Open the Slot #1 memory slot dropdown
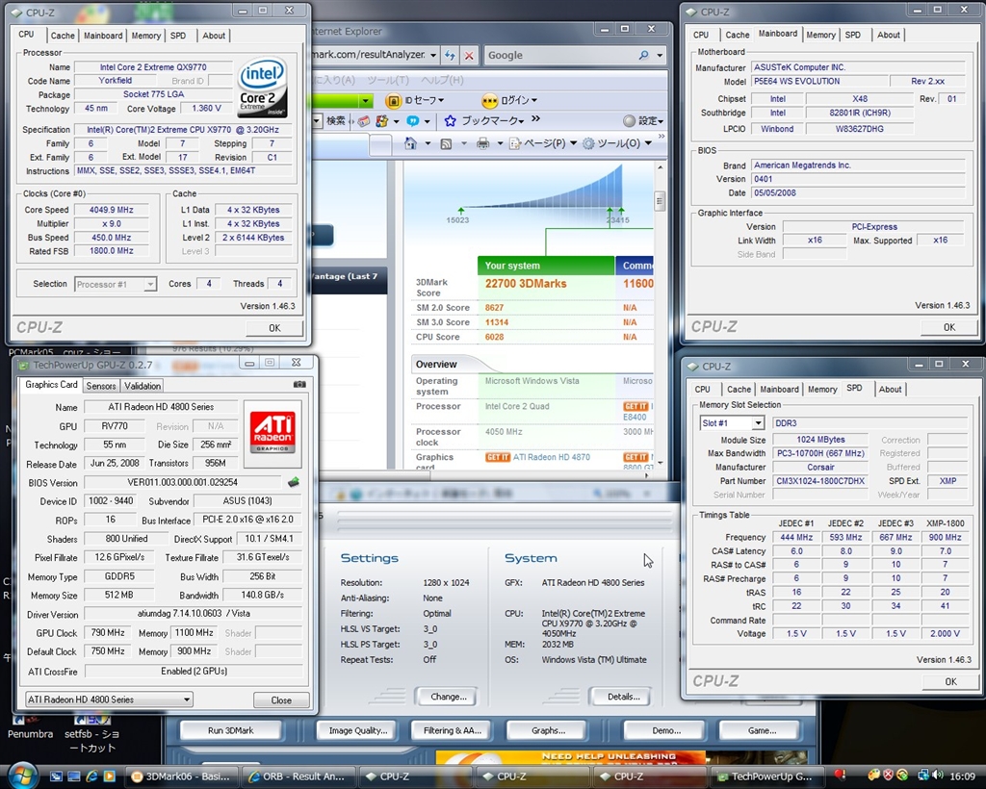The height and width of the screenshot is (789, 986). [x=758, y=423]
